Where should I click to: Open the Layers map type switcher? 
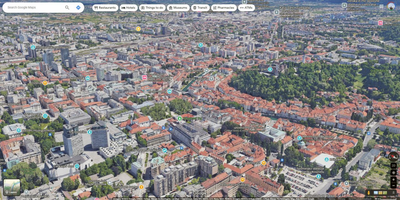(x=12, y=187)
